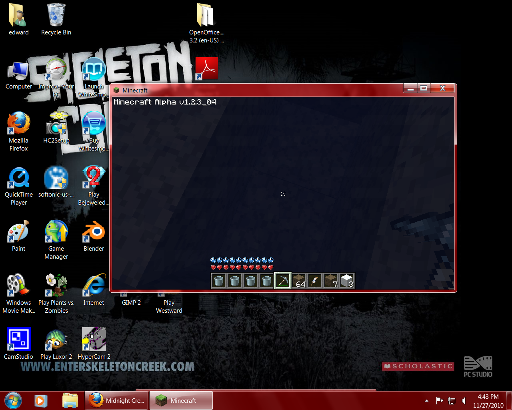Image resolution: width=512 pixels, height=410 pixels.
Task: Select the Internet Explorer desktop shortcut
Action: coord(94,289)
